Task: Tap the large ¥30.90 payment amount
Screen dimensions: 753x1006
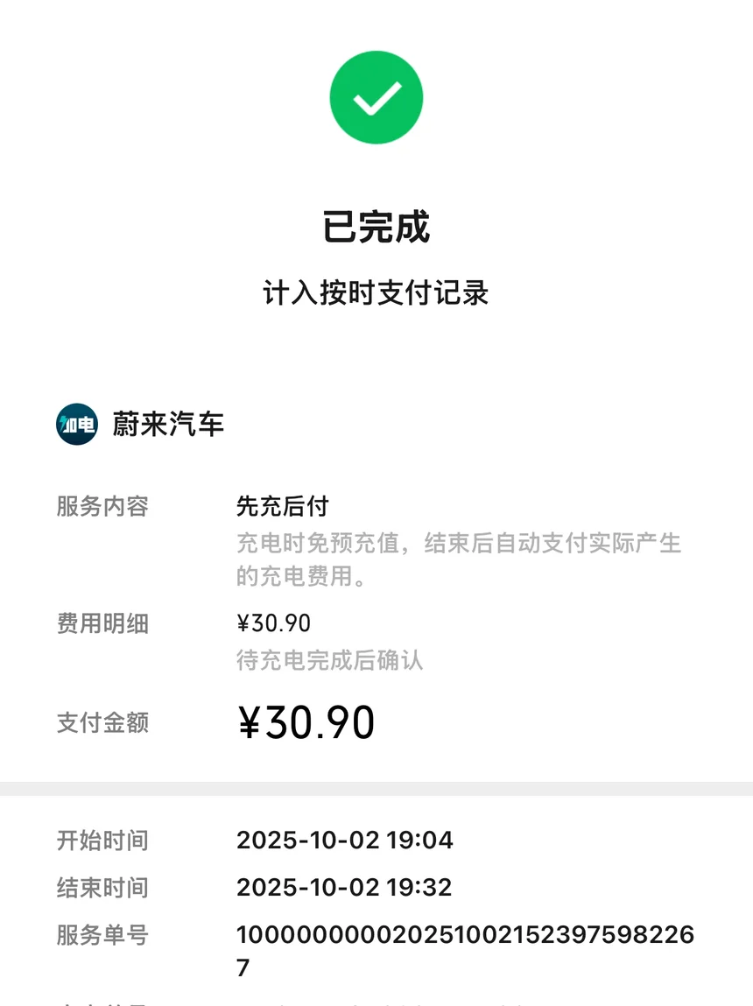Action: point(306,723)
